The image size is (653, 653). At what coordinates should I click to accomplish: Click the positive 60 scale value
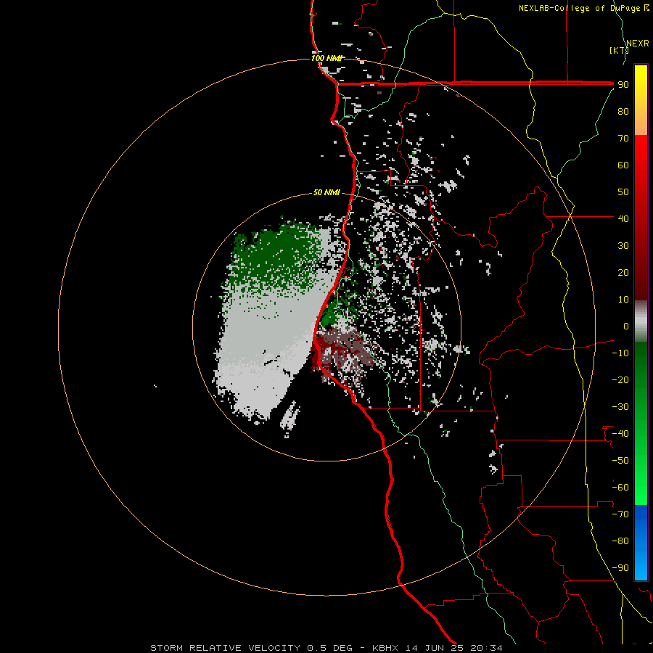(623, 165)
